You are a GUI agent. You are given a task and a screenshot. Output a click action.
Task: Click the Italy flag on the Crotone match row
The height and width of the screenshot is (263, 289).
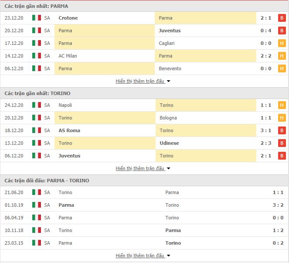click(x=37, y=18)
